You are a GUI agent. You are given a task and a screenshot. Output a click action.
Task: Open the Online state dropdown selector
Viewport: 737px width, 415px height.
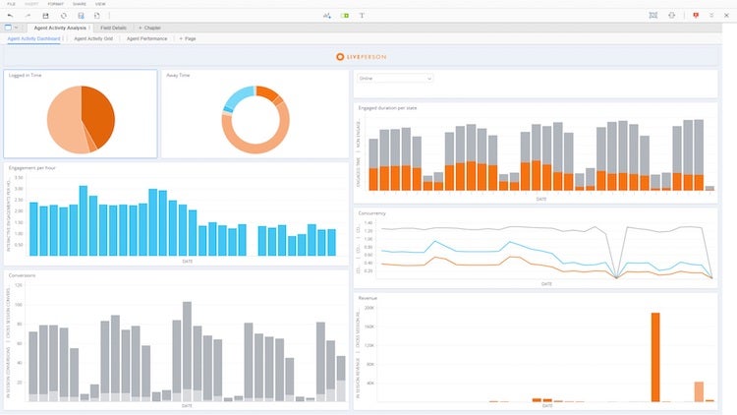(x=395, y=79)
